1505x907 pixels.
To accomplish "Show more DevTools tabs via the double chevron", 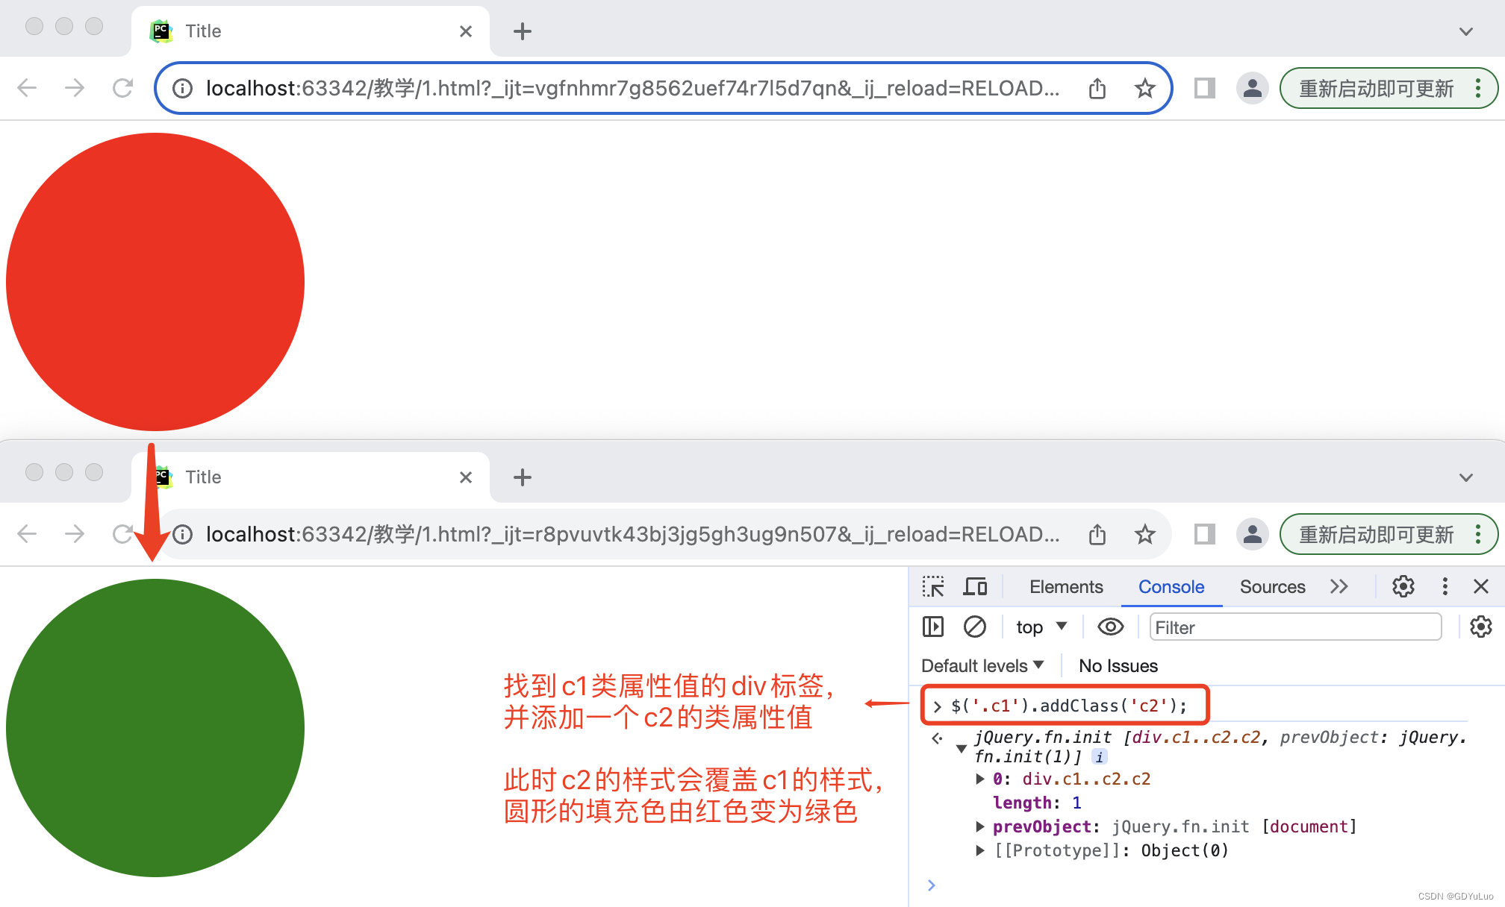I will tap(1339, 587).
